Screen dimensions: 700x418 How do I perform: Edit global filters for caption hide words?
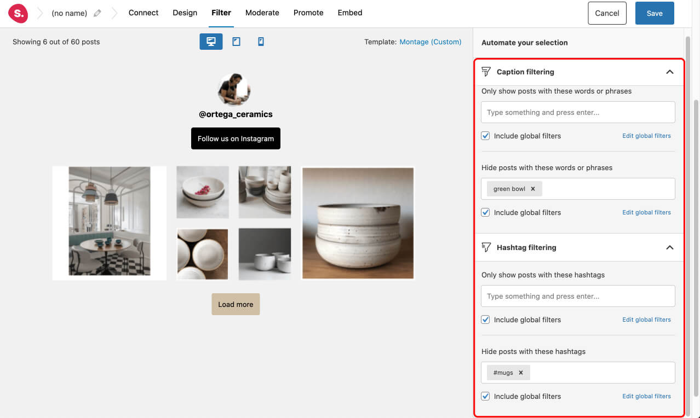[646, 212]
